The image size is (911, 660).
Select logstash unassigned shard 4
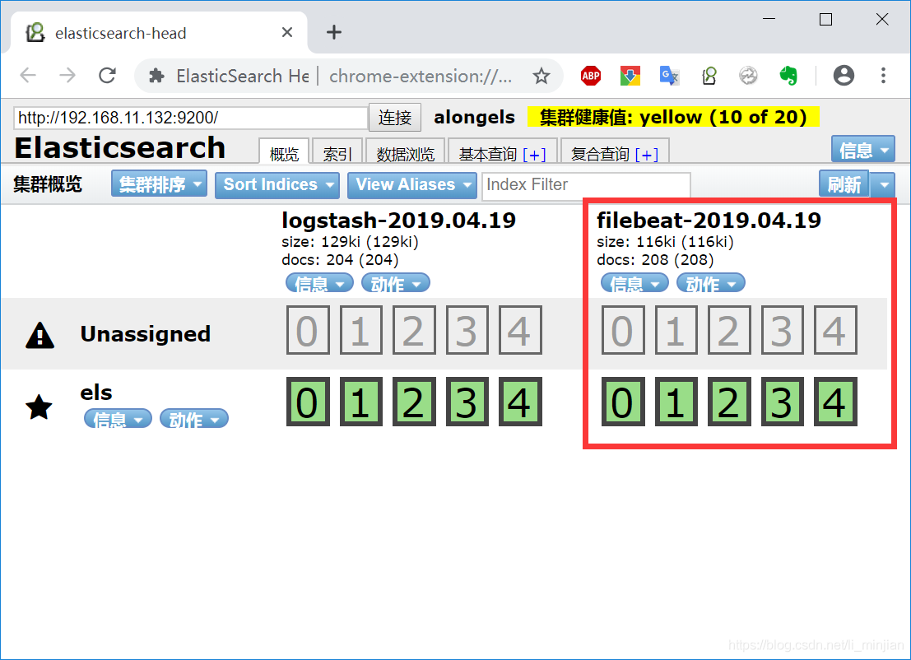[520, 330]
